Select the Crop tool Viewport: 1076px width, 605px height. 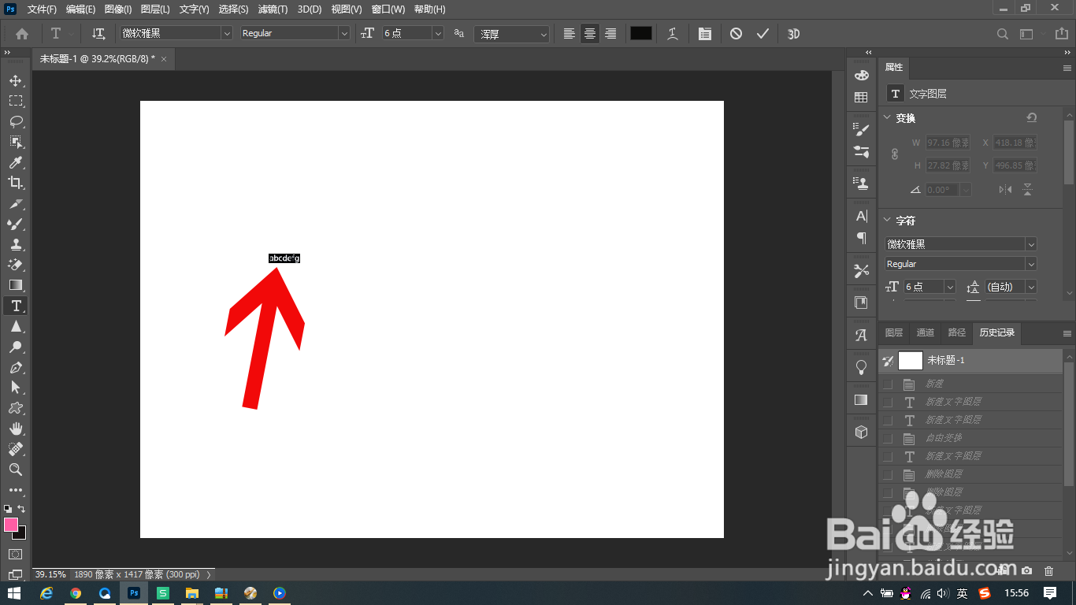(x=16, y=183)
